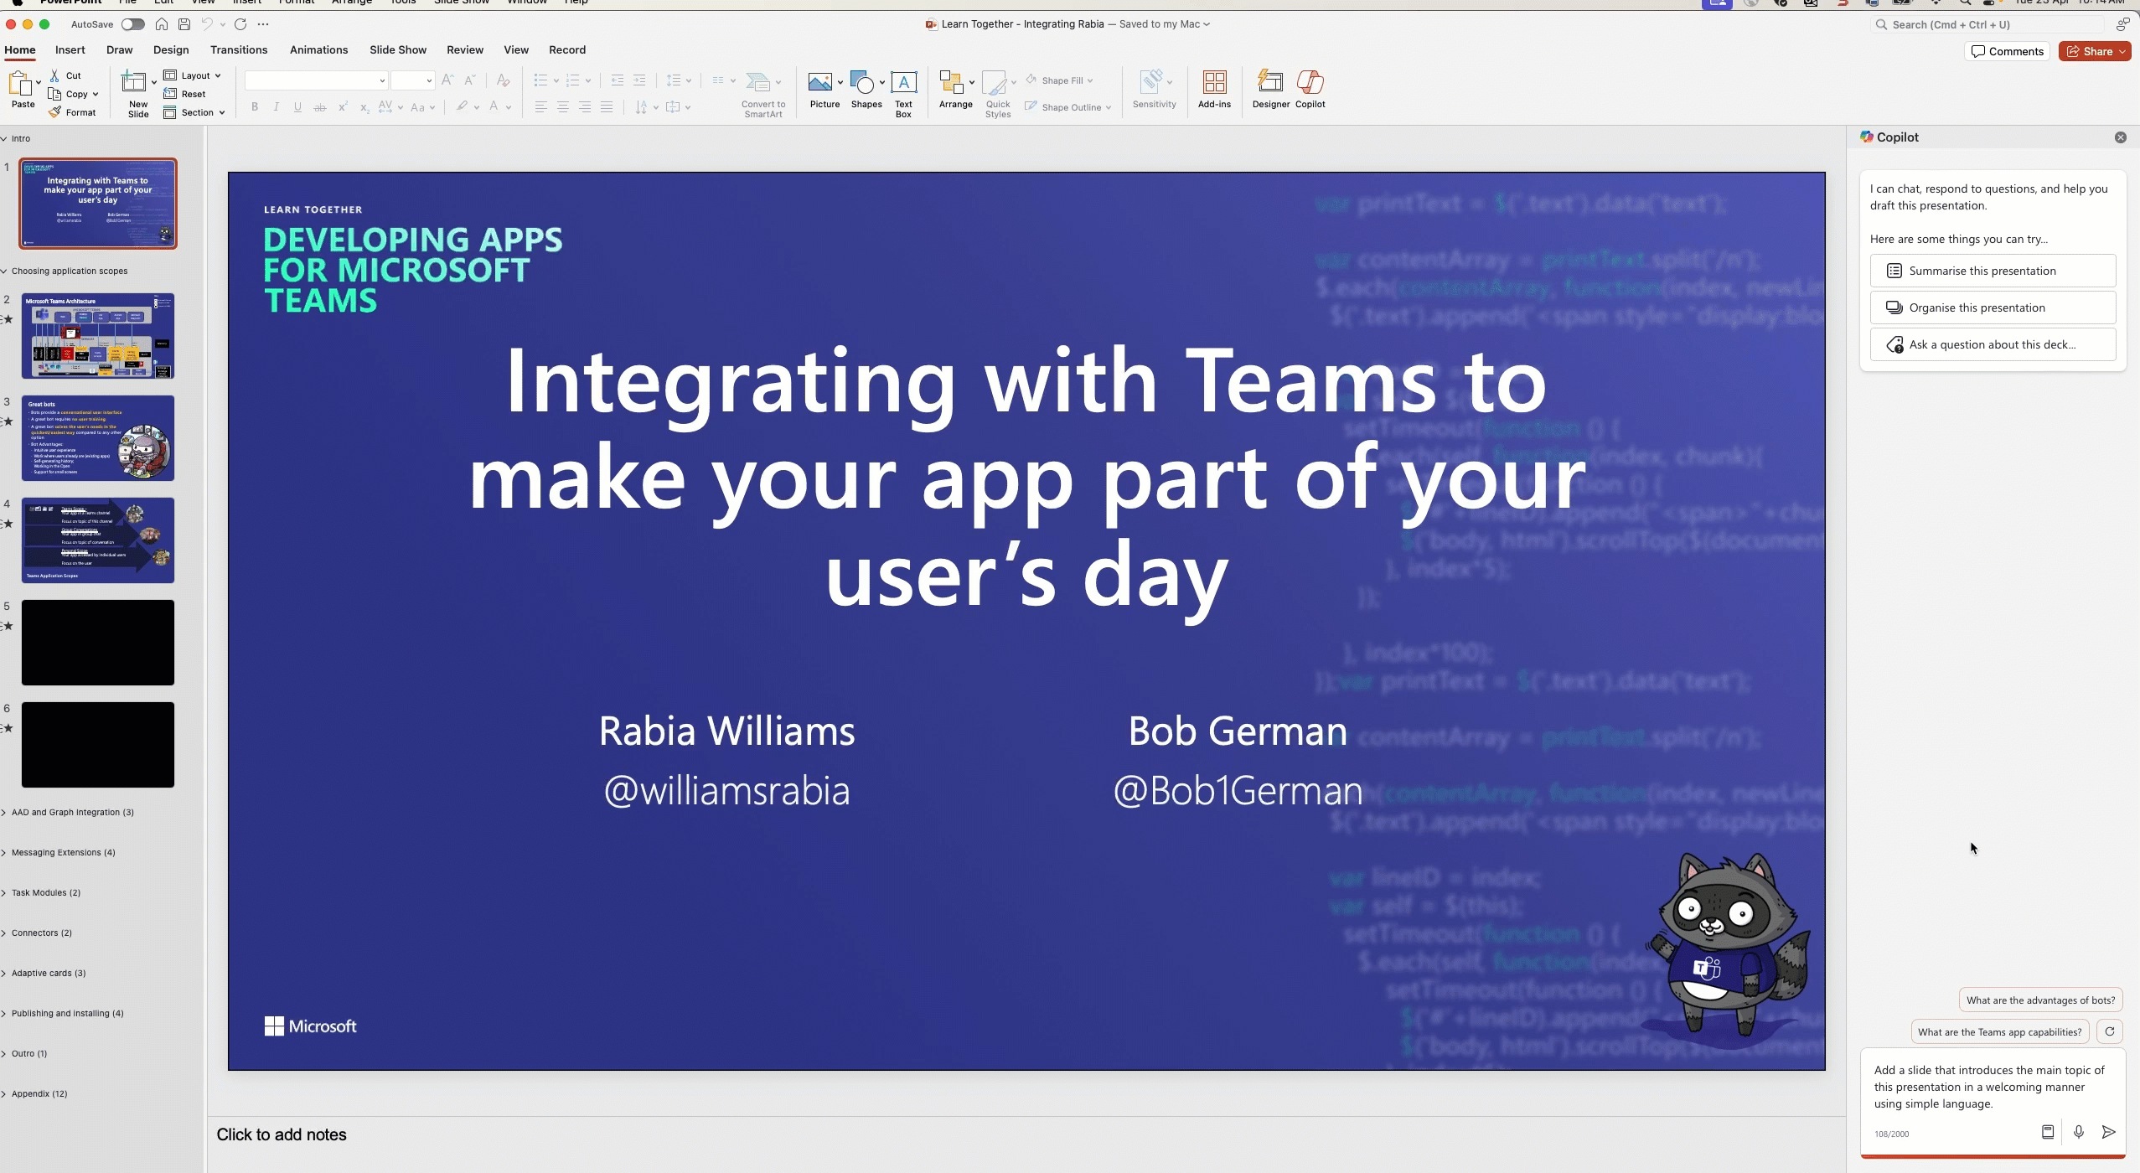Open the Copilot prompt guide icon
The image size is (2140, 1173).
pos(2048,1132)
